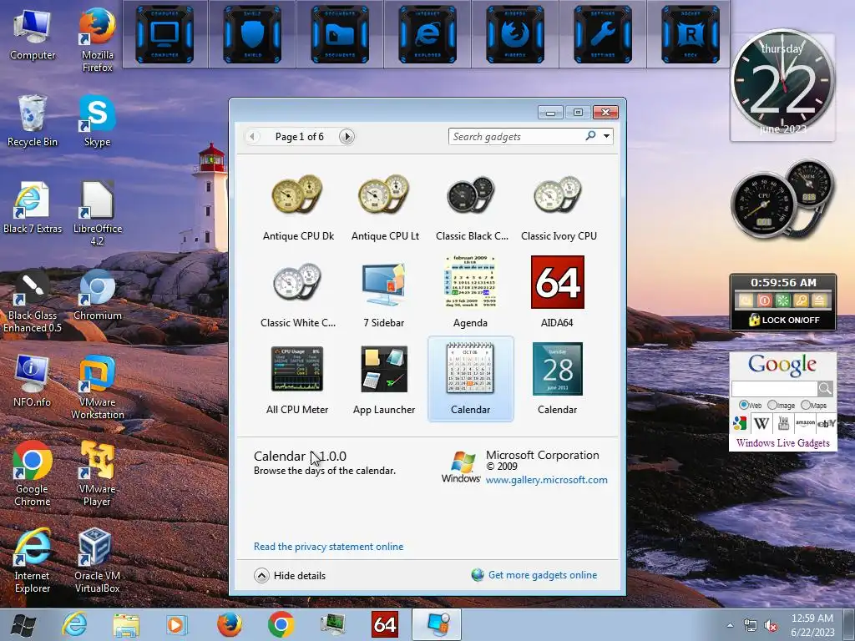Click the search magnifier in gadget gallery

pos(590,136)
